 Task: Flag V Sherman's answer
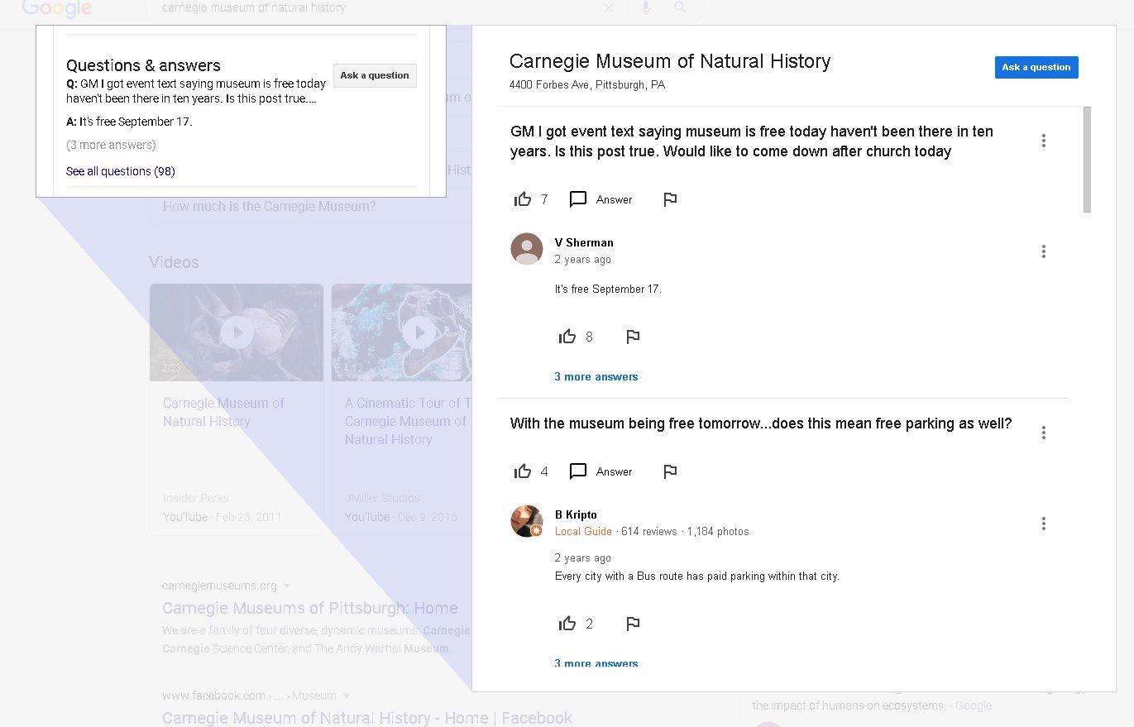tap(633, 337)
